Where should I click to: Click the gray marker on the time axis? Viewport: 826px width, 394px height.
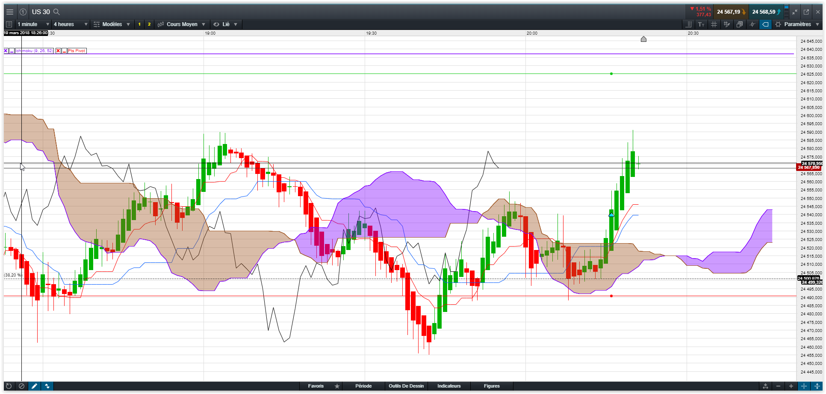click(x=643, y=39)
